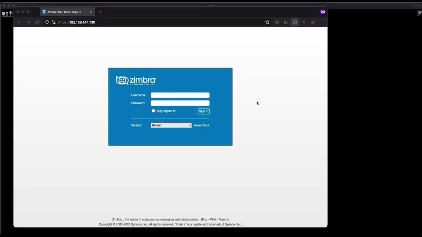The image size is (422, 237).
Task: Open the Pocket save icon
Action: 277,22
